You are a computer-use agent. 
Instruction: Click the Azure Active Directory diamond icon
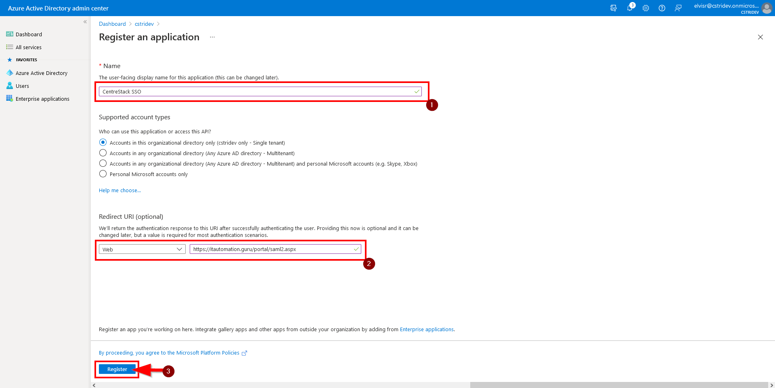point(10,73)
